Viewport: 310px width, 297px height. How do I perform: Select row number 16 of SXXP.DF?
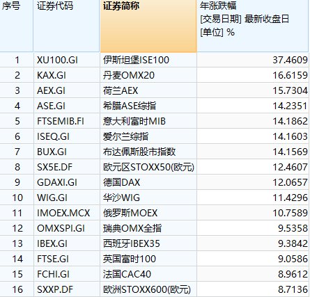[17, 289]
